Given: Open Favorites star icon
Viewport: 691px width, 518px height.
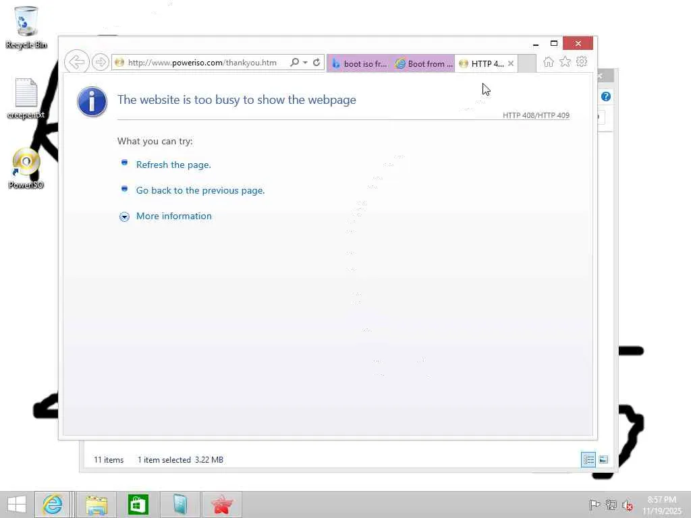Looking at the screenshot, I should (x=565, y=62).
